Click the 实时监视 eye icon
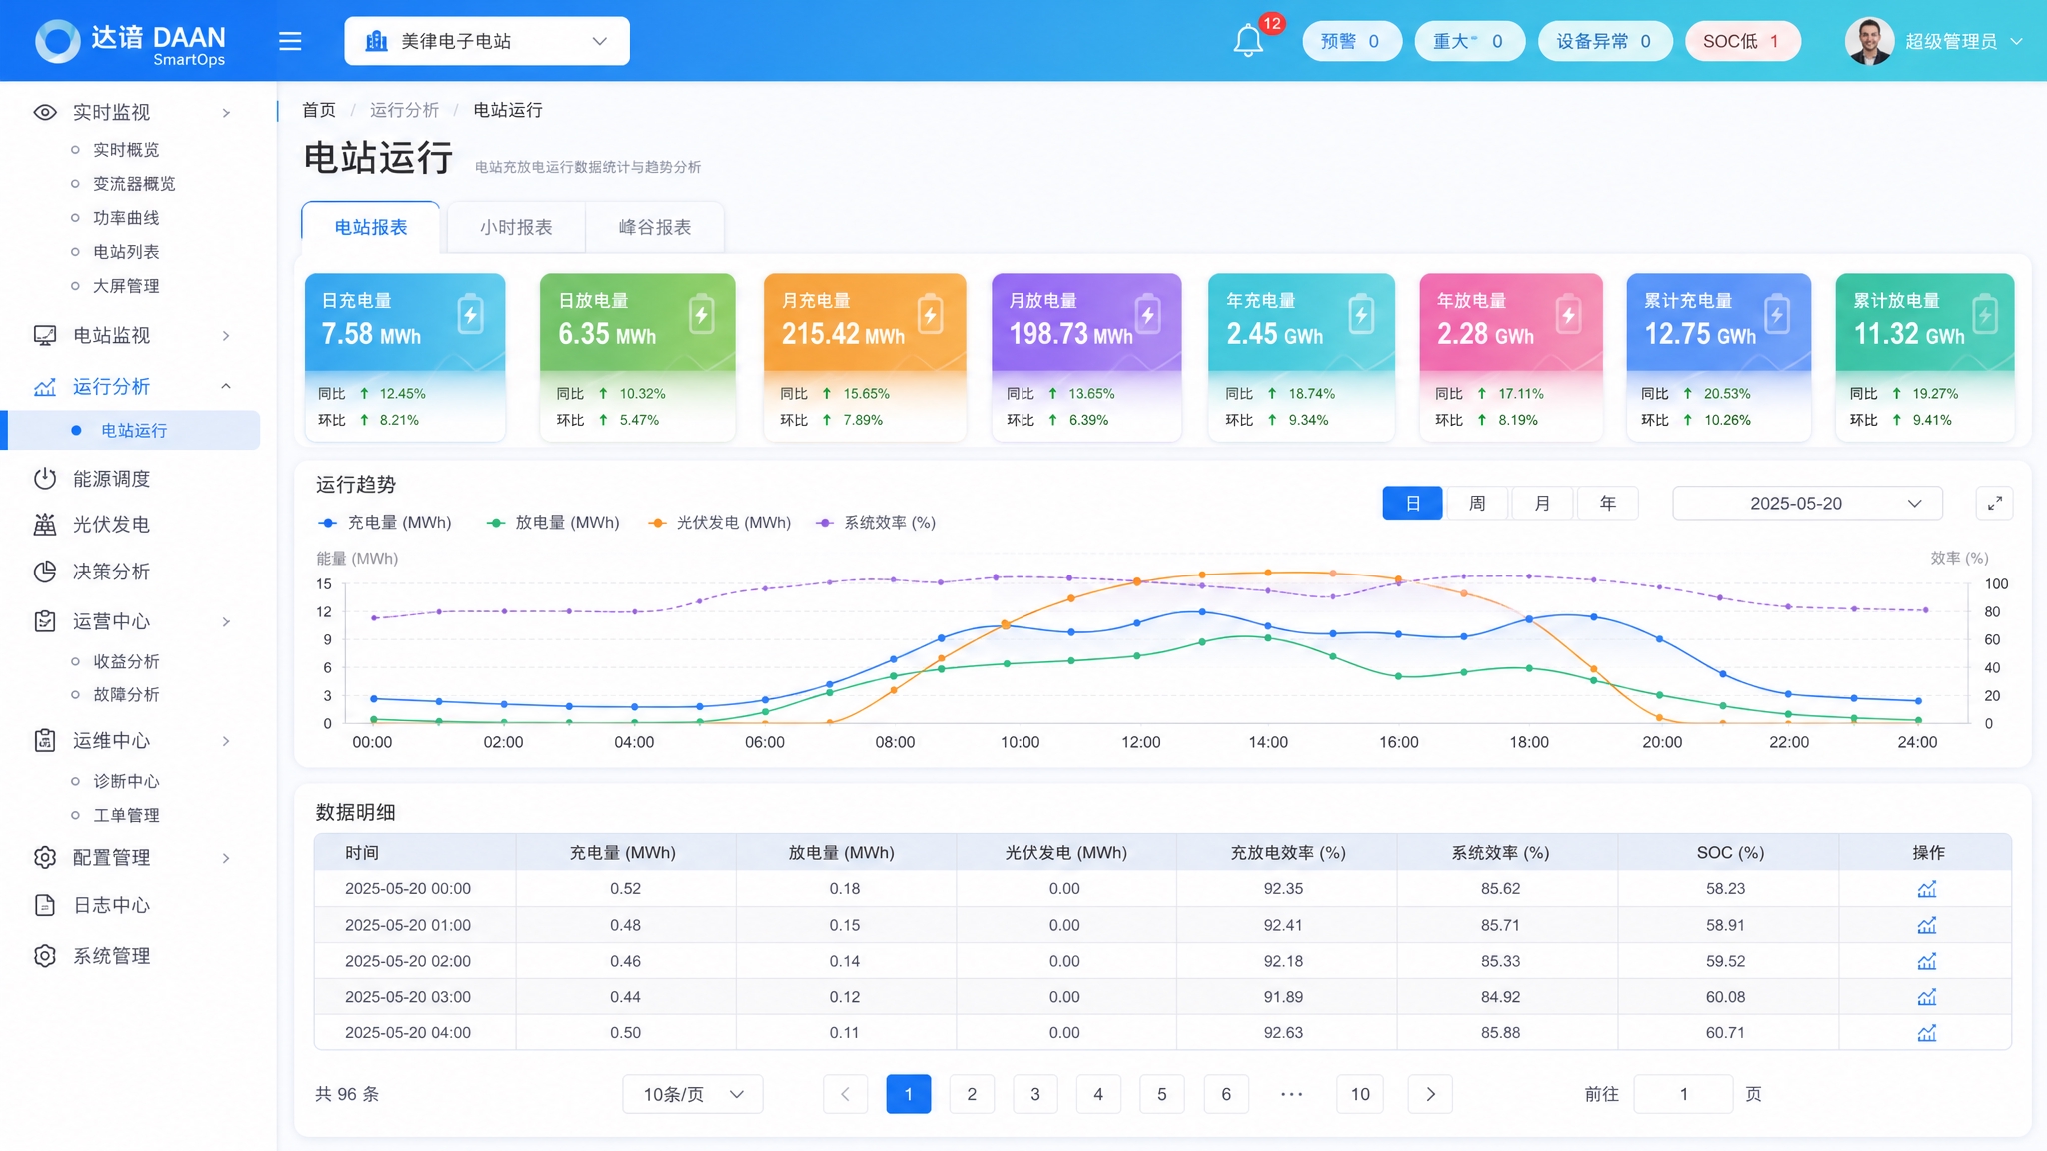Image resolution: width=2047 pixels, height=1151 pixels. coord(45,112)
